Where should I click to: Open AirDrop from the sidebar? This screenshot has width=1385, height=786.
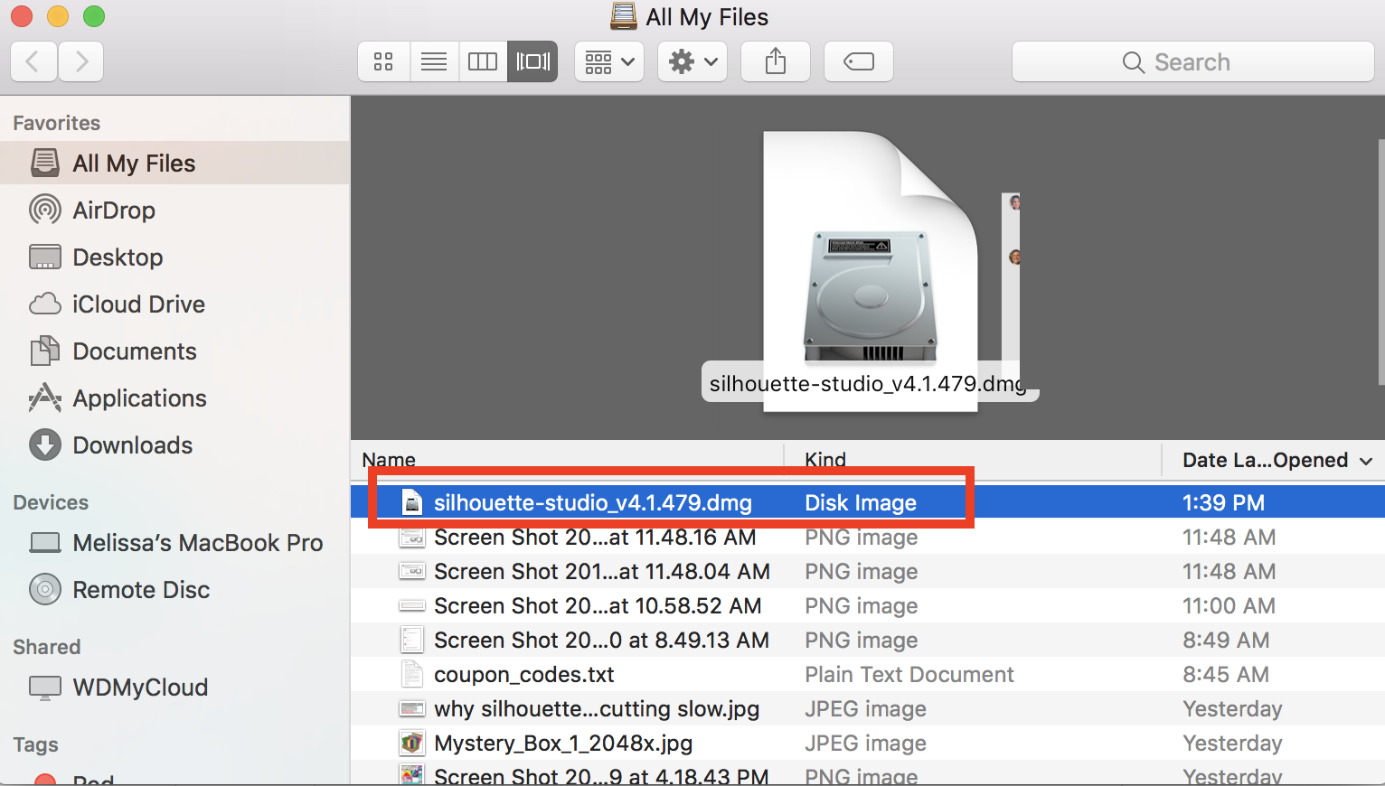[114, 210]
